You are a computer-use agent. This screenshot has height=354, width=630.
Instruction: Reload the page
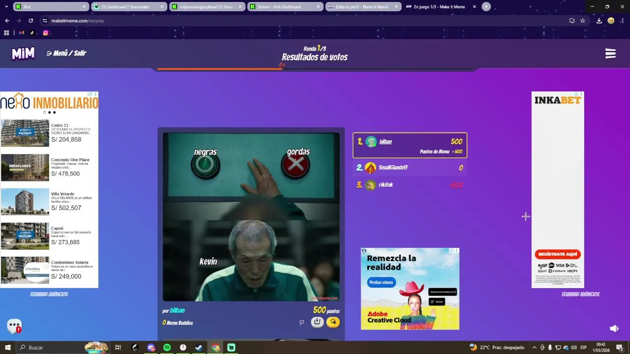31,21
